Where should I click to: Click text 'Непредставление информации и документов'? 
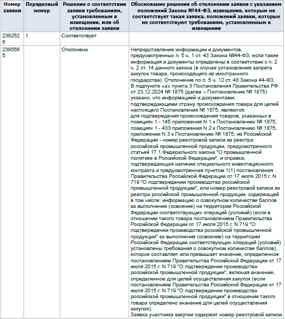point(186,50)
